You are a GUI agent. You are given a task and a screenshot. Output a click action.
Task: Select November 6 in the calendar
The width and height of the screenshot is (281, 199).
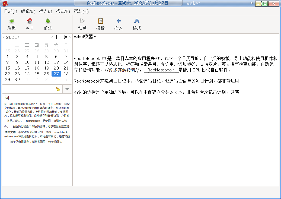[56, 57]
